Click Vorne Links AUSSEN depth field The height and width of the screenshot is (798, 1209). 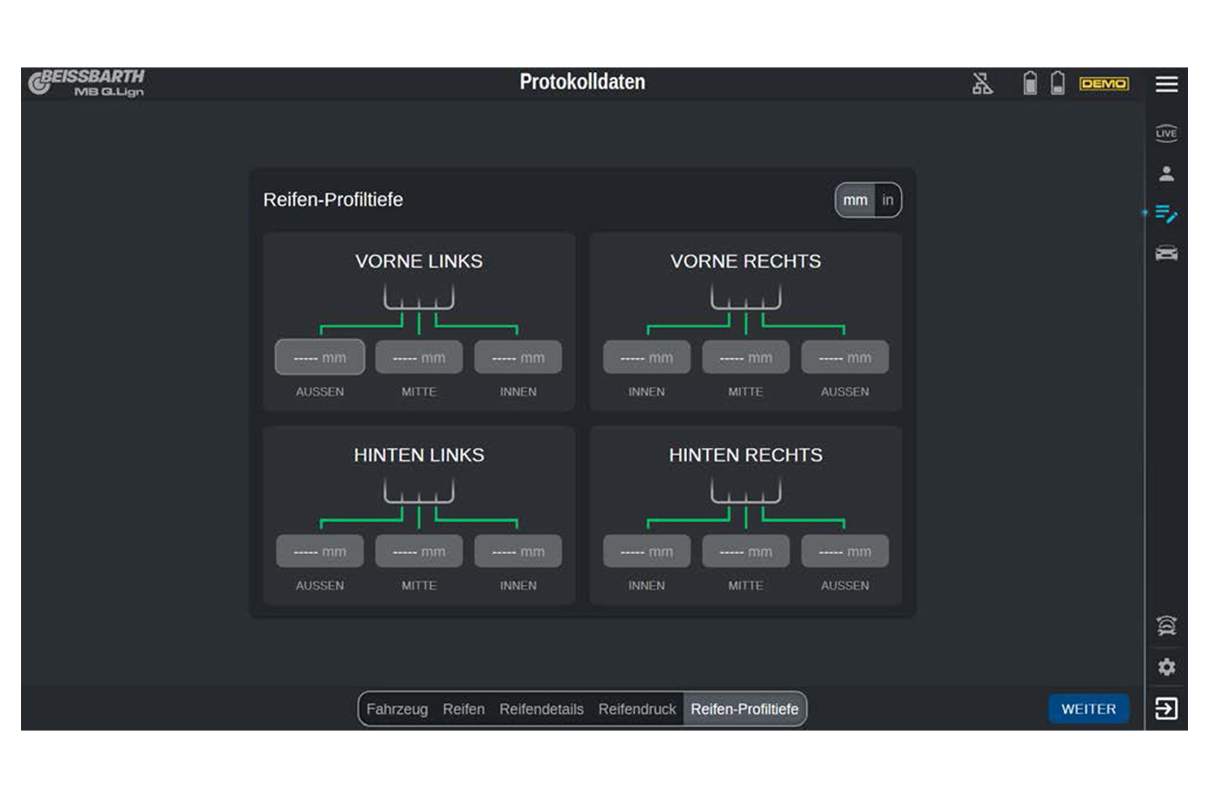(x=320, y=358)
